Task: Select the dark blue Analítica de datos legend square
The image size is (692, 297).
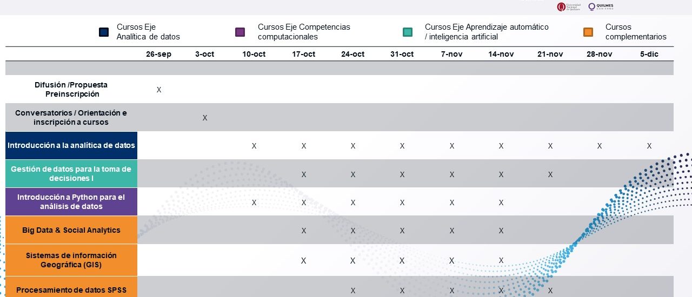Action: point(104,32)
